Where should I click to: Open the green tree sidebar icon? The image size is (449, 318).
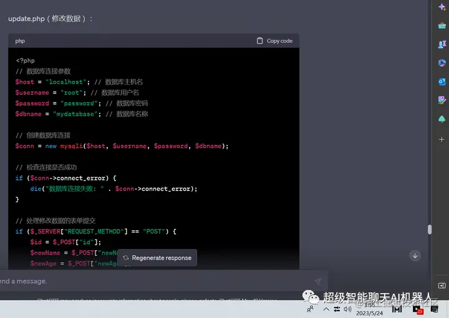[442, 119]
